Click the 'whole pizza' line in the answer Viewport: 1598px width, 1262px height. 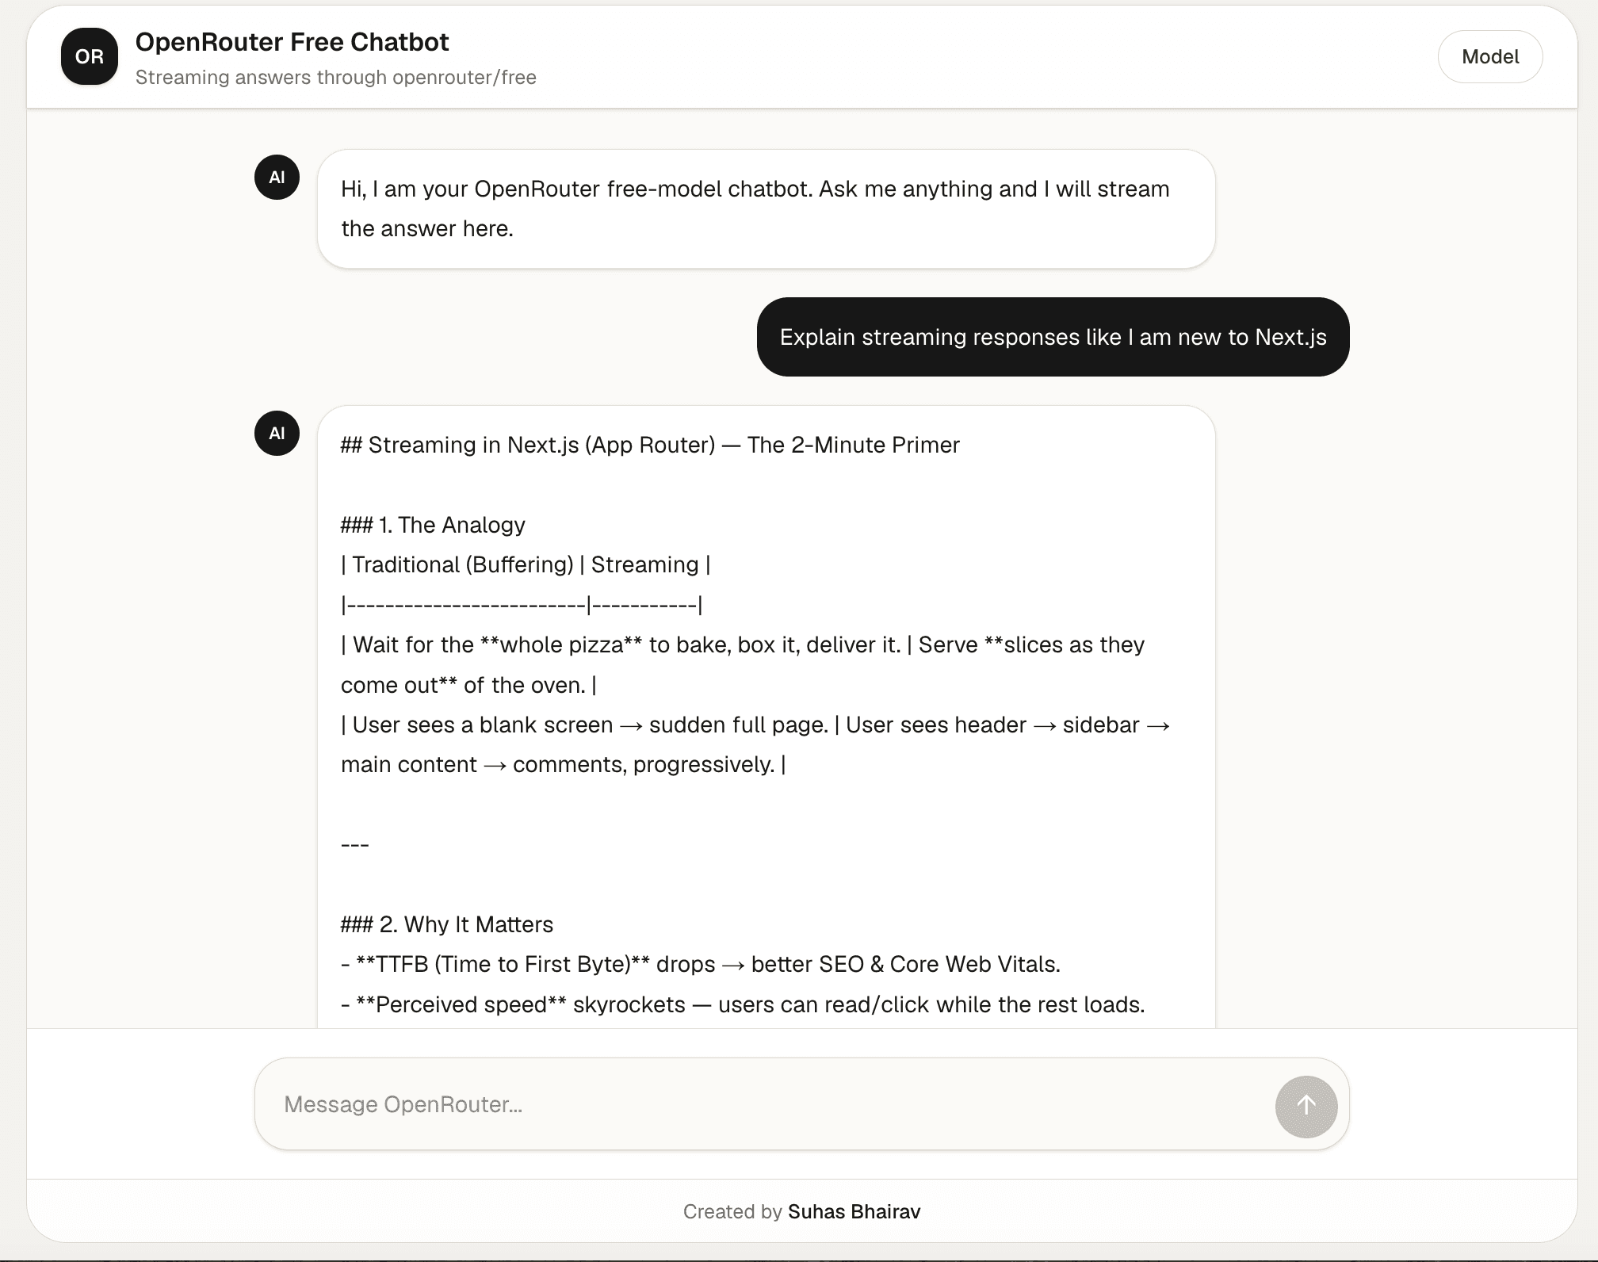[743, 644]
